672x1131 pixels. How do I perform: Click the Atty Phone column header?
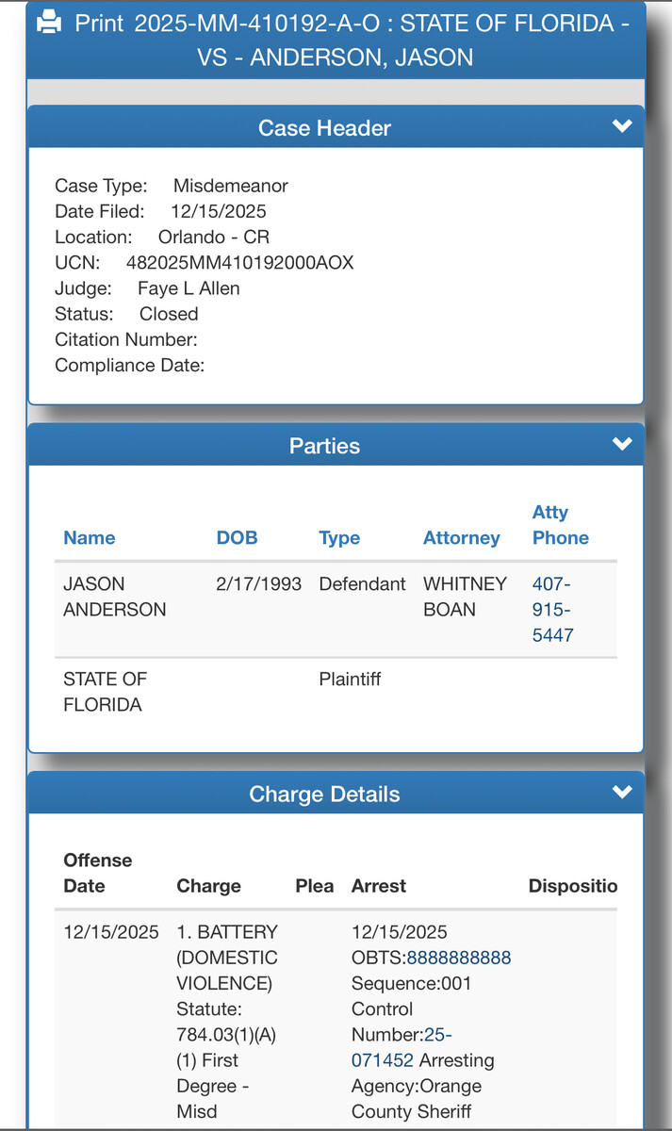coord(560,525)
